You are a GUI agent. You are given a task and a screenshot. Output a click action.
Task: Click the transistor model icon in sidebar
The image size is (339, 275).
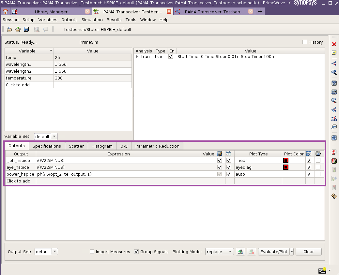[x=334, y=118]
